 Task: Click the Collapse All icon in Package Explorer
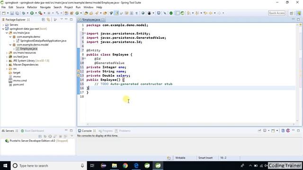(43, 20)
